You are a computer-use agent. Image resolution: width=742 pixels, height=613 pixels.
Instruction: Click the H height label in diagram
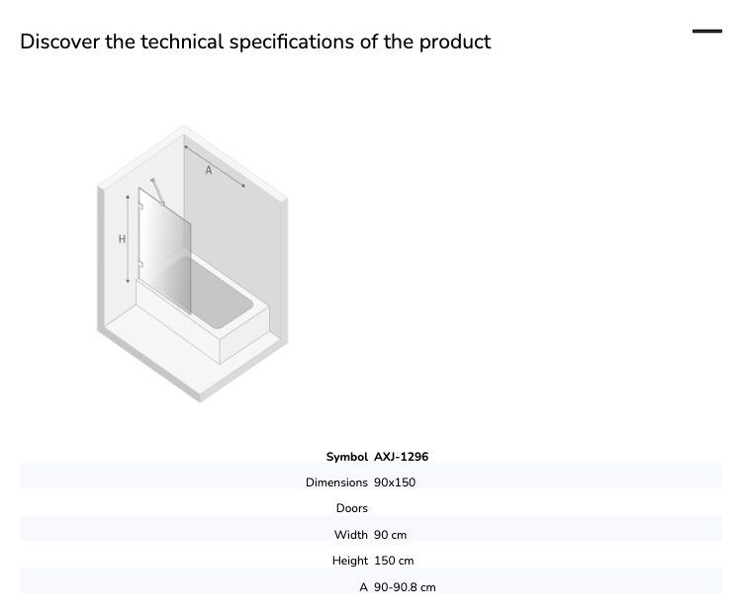tap(122, 239)
